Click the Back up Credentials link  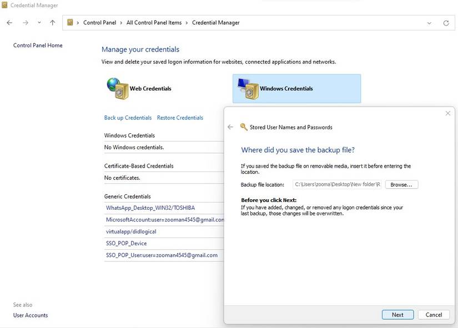click(128, 118)
